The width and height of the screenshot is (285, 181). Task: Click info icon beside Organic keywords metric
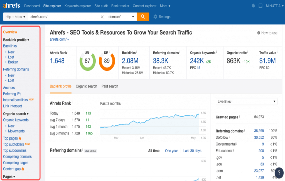[x=216, y=52]
